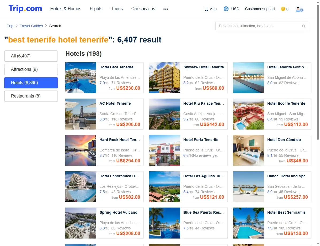This screenshot has height=246, width=320.
Task: Click the 109 Reviews text
Action: pos(289,228)
